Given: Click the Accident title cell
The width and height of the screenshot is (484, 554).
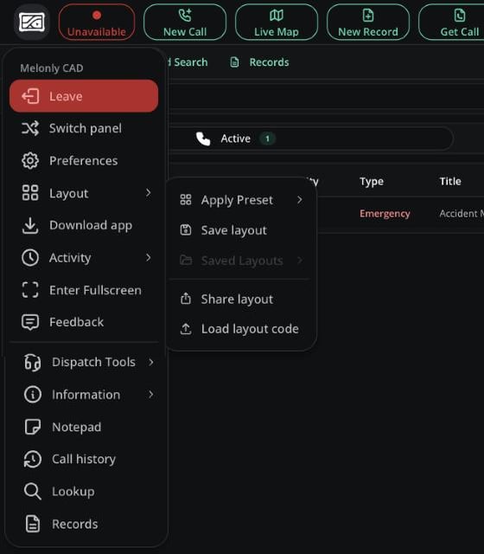Looking at the screenshot, I should click(x=462, y=214).
